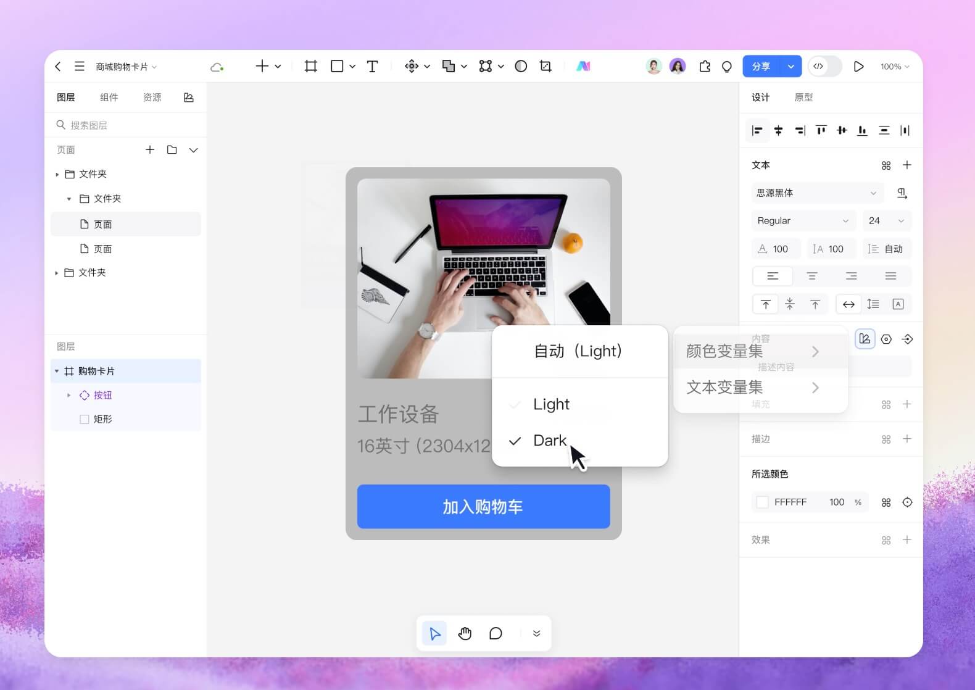Choose the checked Dark mode option
975x690 pixels.
[580, 441]
